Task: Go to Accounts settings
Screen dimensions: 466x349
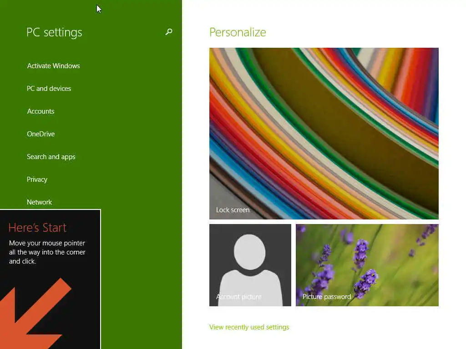Action: coord(41,111)
